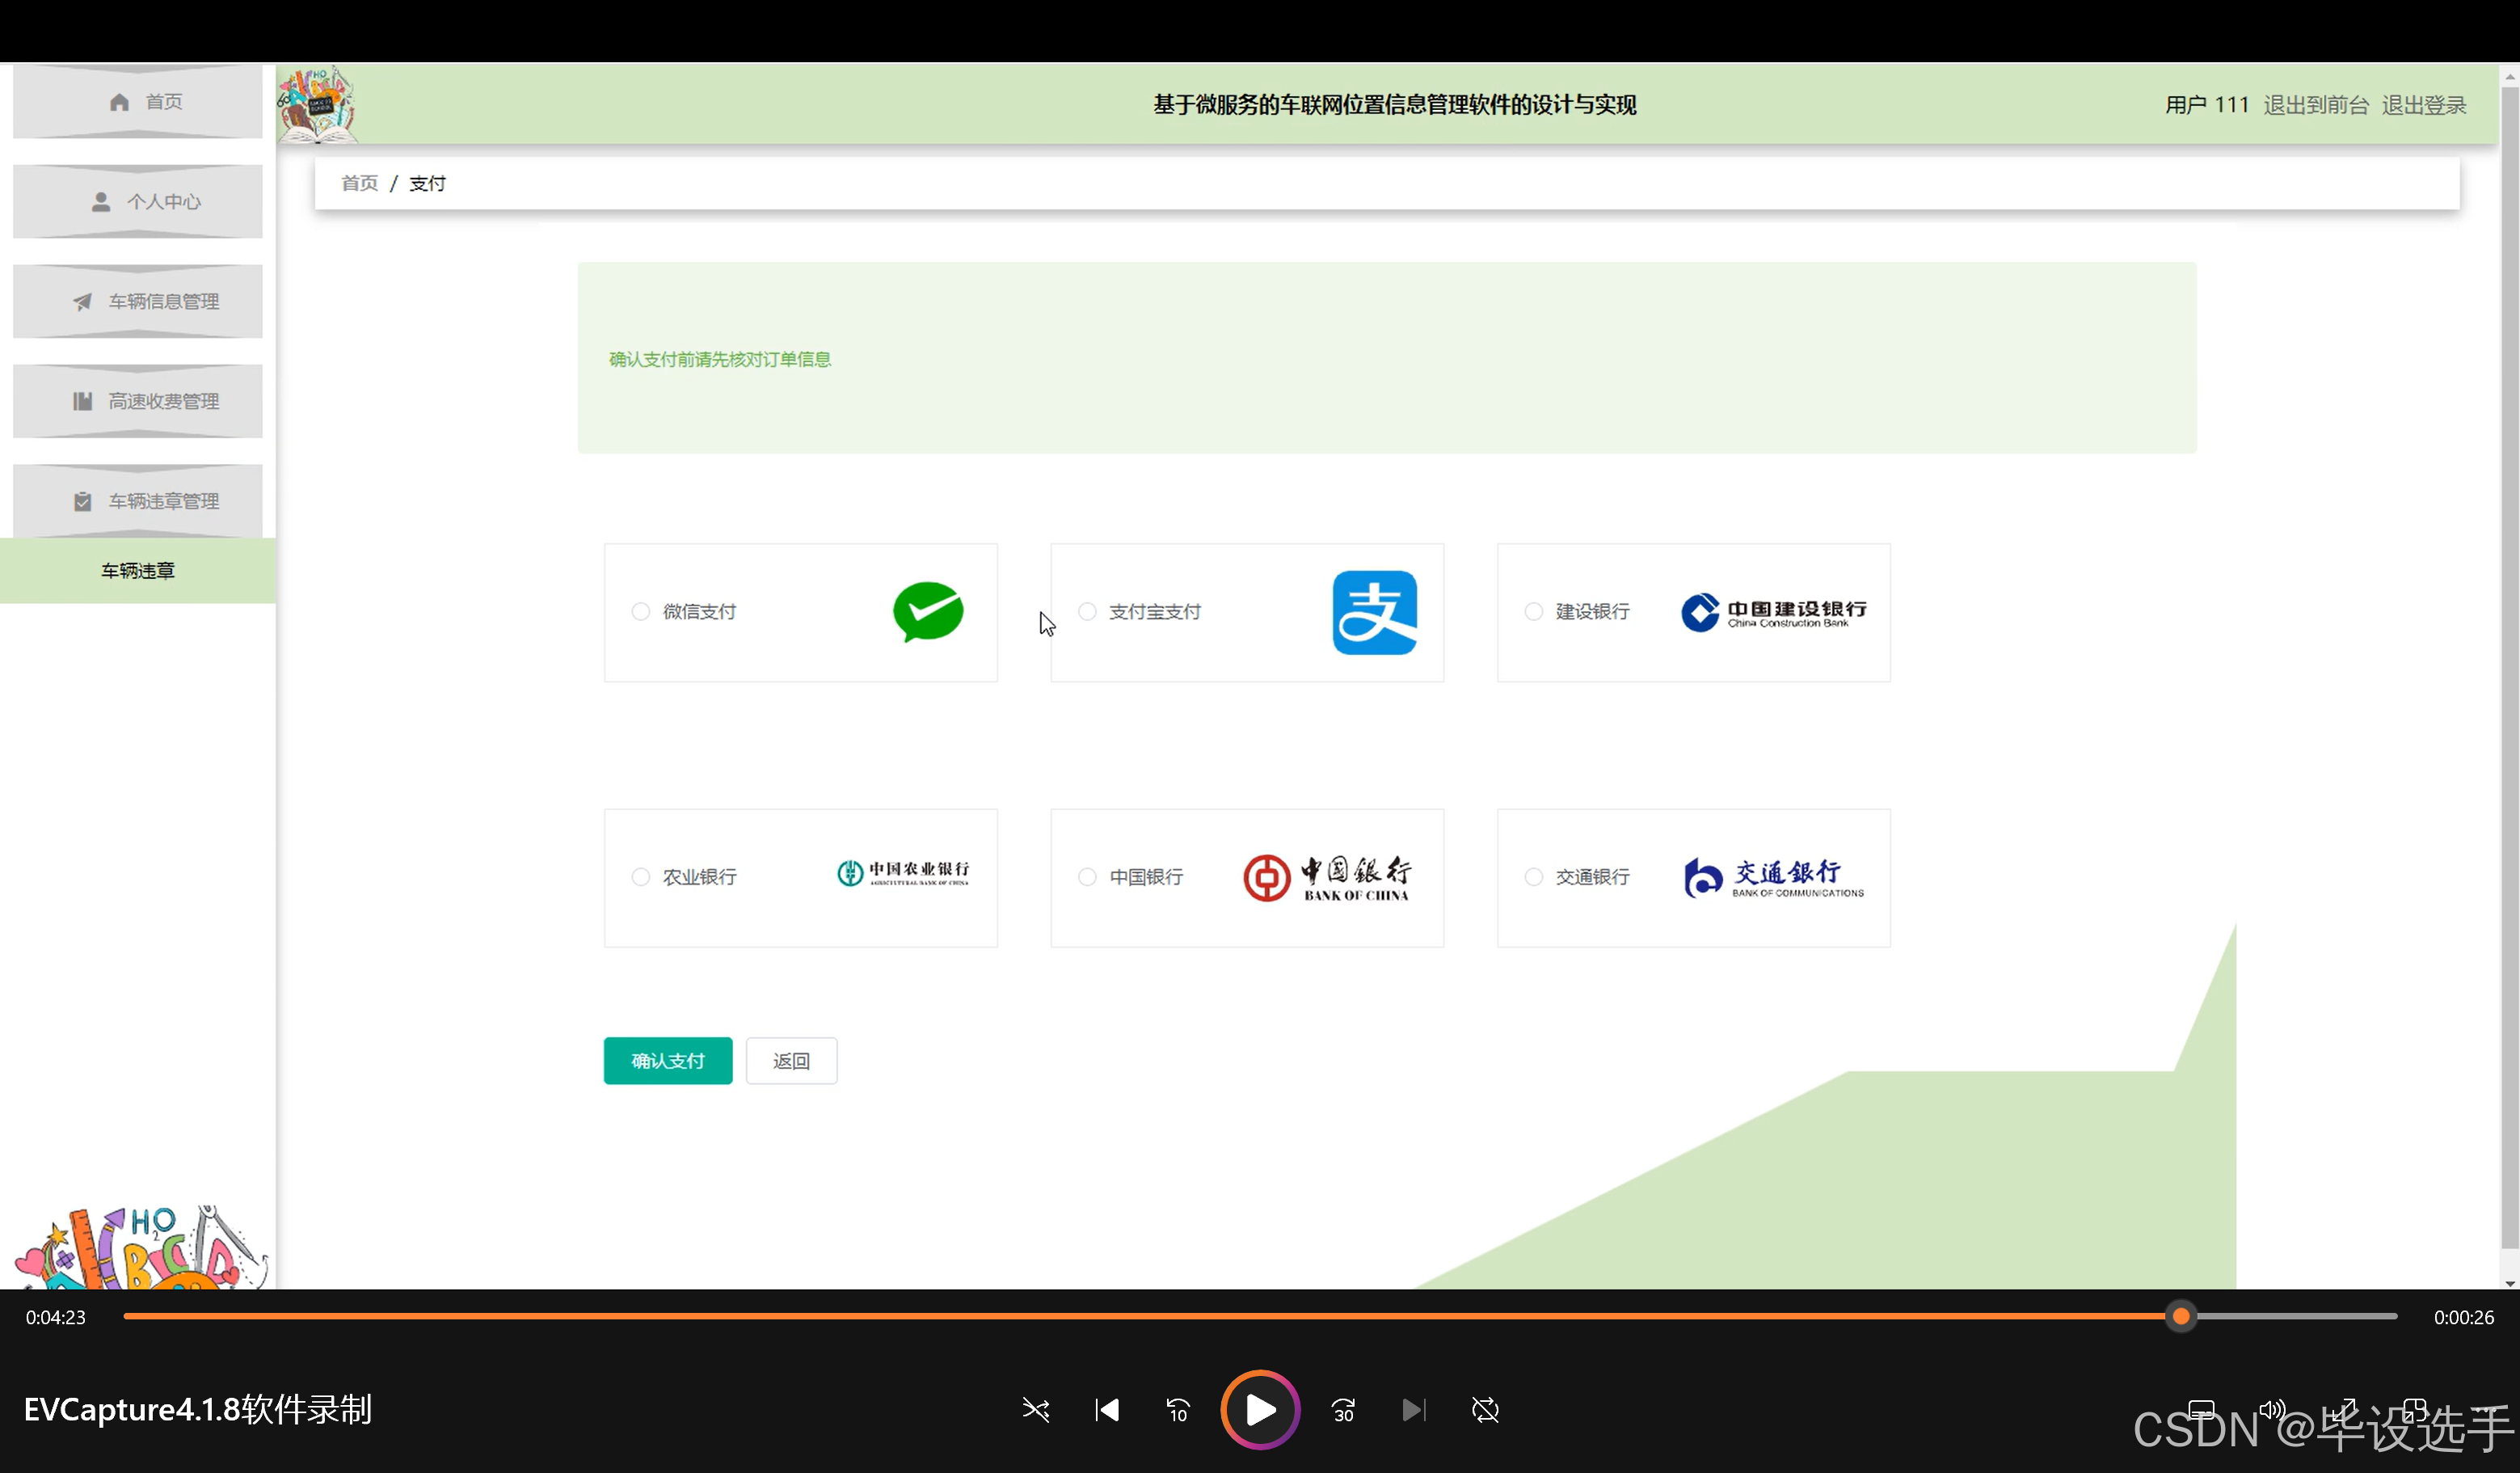2520x1473 pixels.
Task: Click the elapsed time 0:04:23
Action: [56, 1317]
